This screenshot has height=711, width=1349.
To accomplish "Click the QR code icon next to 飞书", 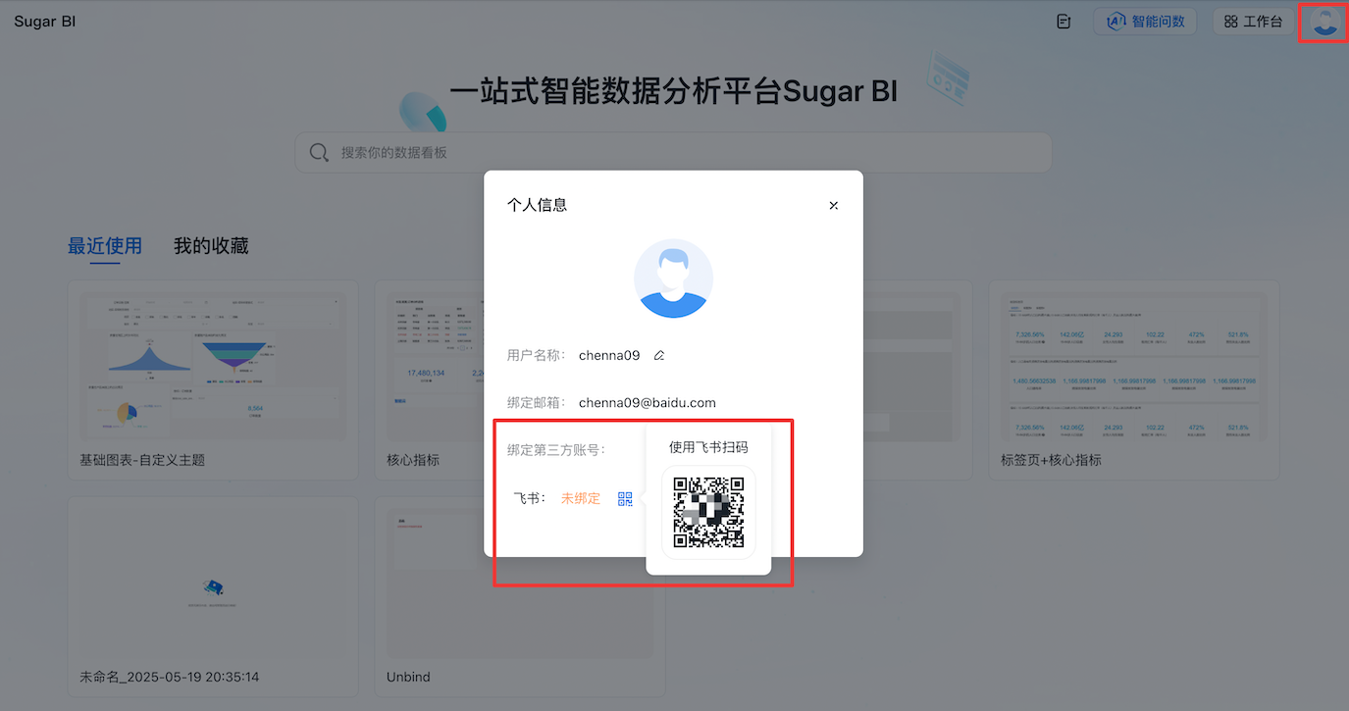I will [625, 499].
